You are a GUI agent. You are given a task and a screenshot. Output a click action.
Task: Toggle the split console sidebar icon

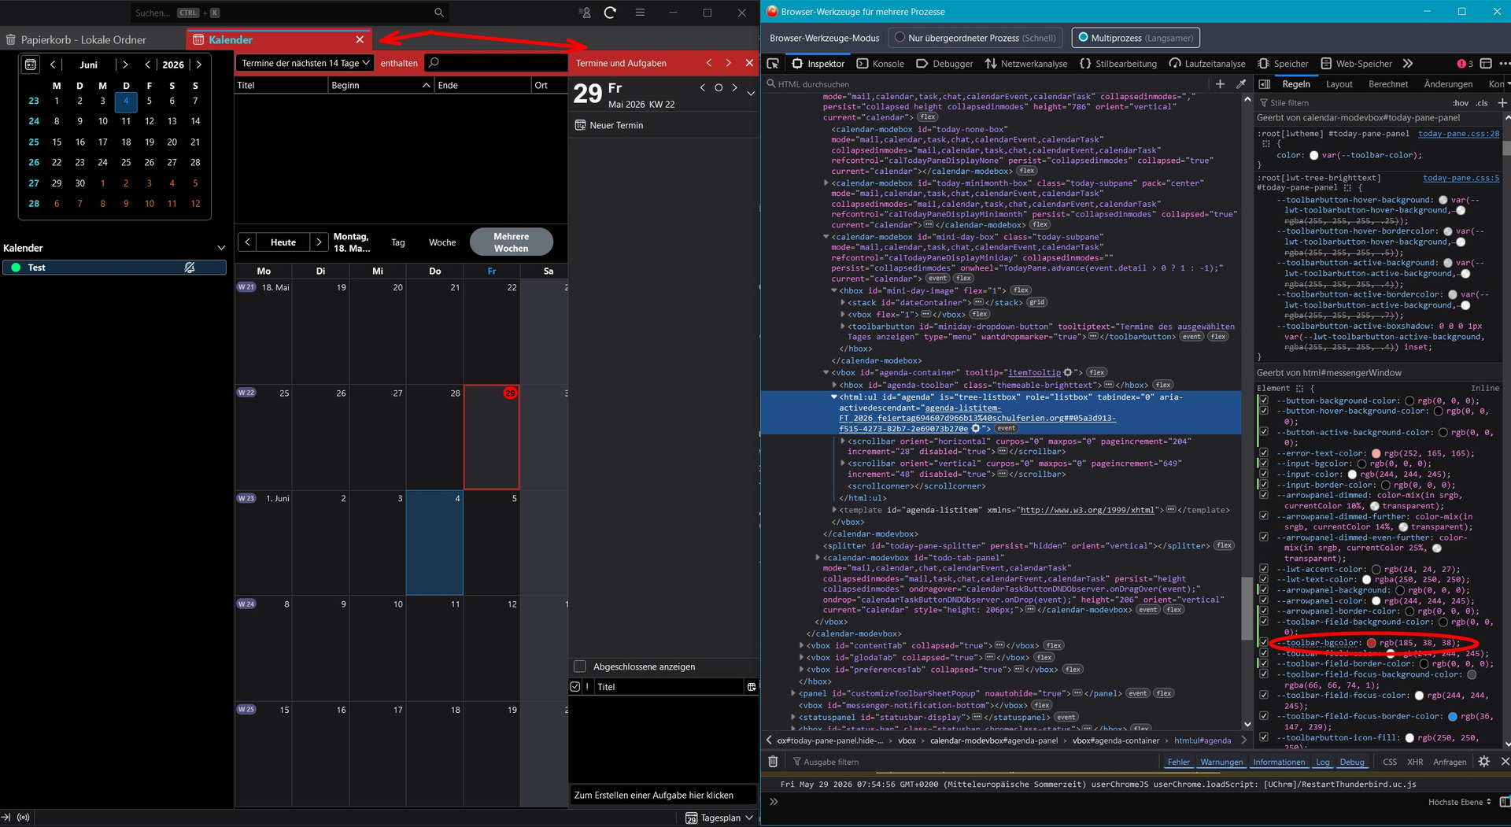(1504, 802)
